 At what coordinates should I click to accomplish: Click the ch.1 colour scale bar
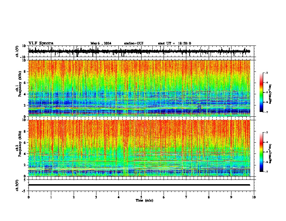click(261, 92)
